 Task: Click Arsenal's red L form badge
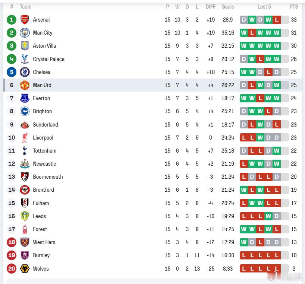pyautogui.click(x=276, y=20)
